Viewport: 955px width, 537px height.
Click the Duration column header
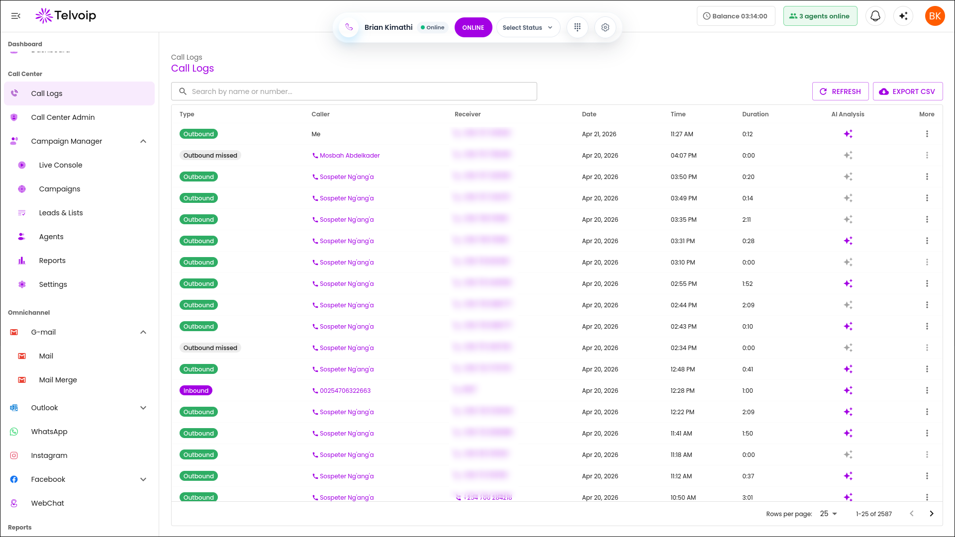tap(755, 114)
